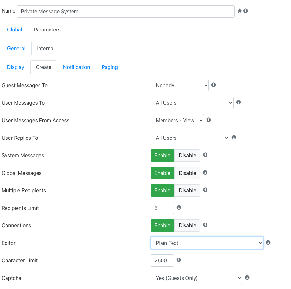The image size is (291, 289).
Task: Click the info icon beside Character Limit
Action: (x=179, y=260)
